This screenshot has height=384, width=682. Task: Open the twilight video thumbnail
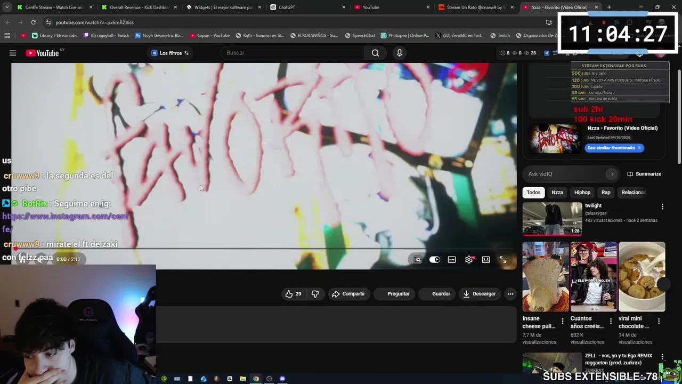point(552,219)
